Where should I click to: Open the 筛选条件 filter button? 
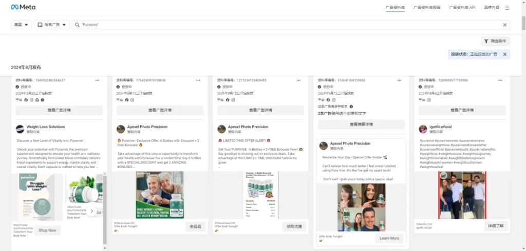point(496,41)
